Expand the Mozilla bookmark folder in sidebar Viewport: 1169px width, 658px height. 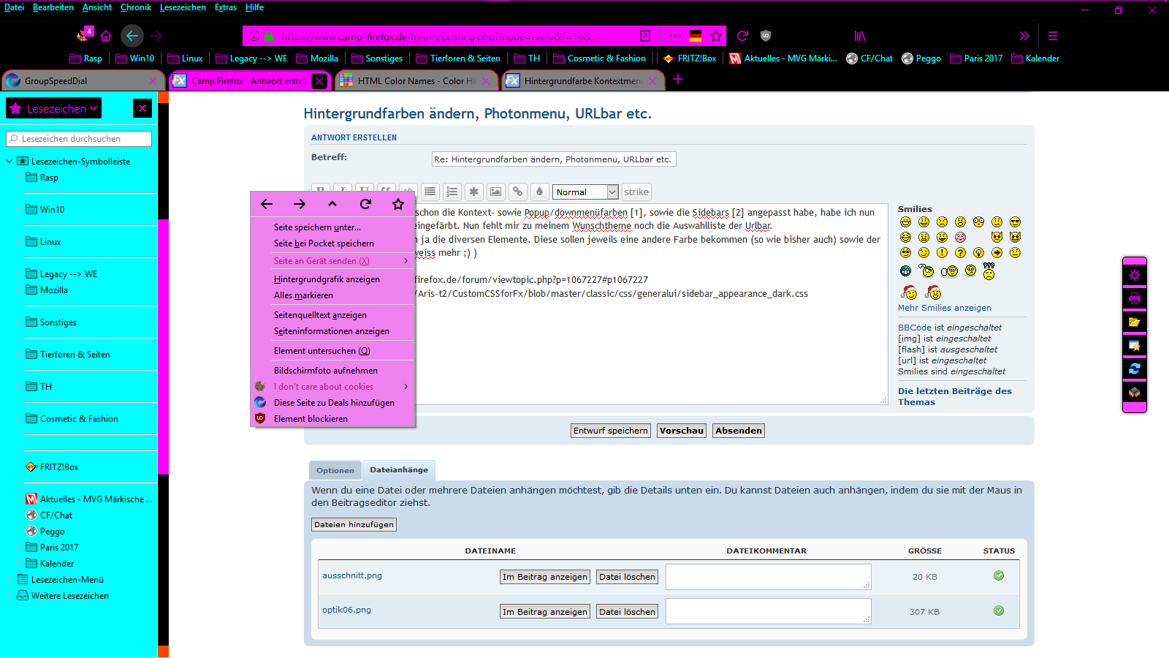pos(18,290)
